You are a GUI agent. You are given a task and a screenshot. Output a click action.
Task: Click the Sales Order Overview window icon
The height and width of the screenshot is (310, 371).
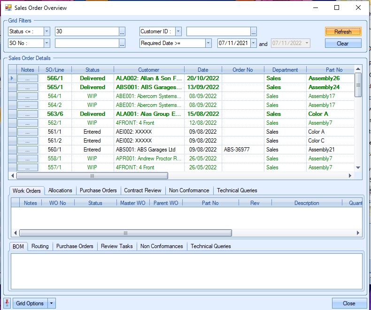8,8
